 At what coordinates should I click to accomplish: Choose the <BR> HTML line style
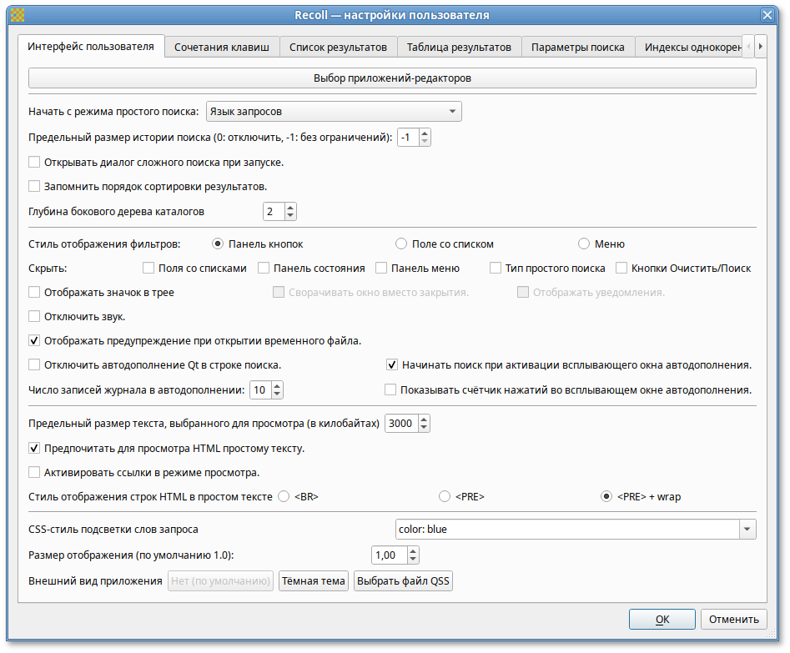click(284, 497)
